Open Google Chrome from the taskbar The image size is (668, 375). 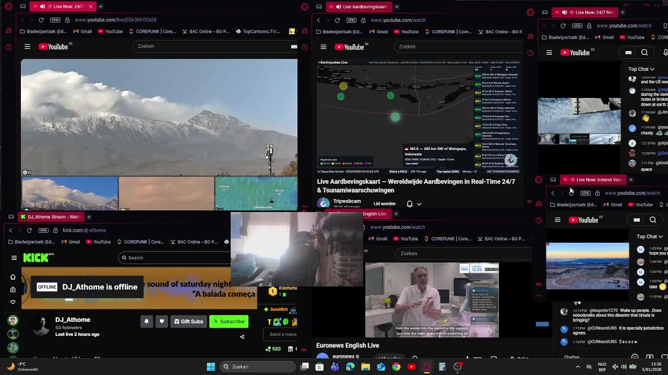pos(396,367)
